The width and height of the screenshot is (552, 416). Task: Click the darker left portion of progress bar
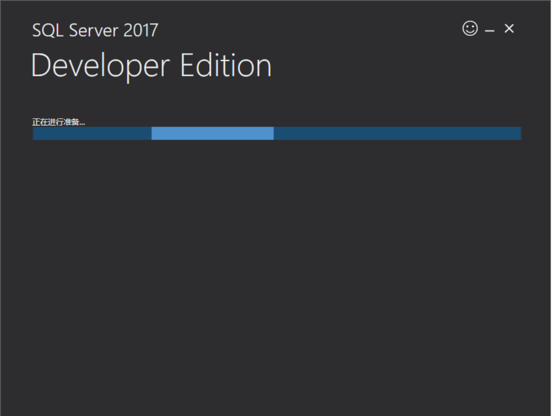[x=91, y=133]
